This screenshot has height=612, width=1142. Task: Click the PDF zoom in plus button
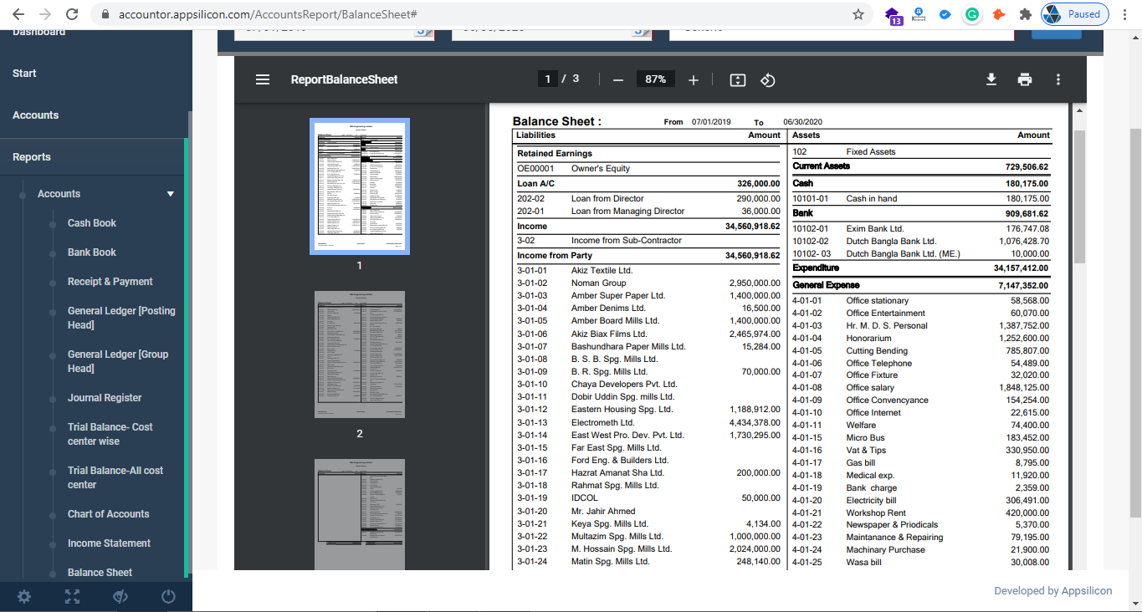(x=693, y=79)
